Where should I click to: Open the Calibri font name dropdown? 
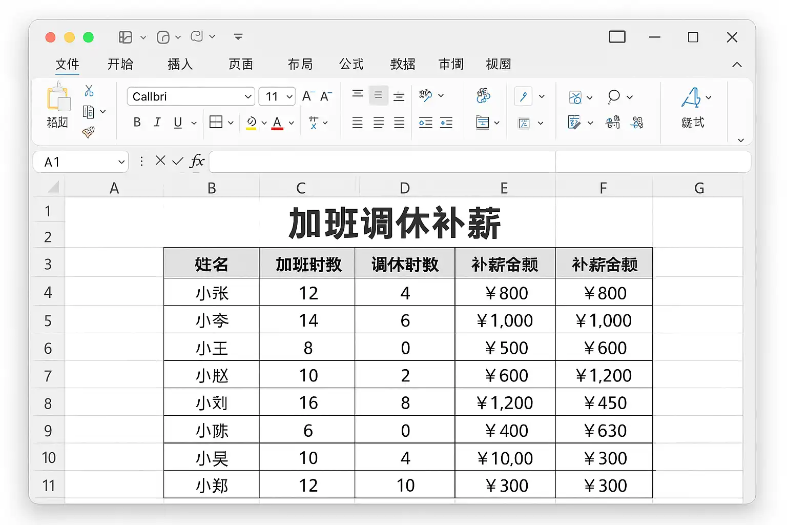pos(248,96)
